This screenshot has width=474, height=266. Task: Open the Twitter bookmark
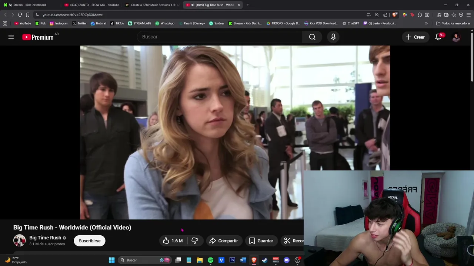point(79,23)
